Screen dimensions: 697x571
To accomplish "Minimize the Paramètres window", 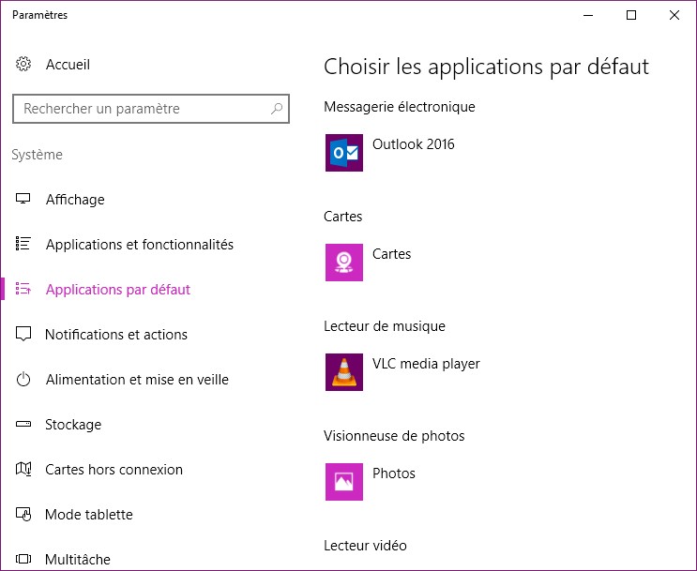I will click(x=588, y=15).
